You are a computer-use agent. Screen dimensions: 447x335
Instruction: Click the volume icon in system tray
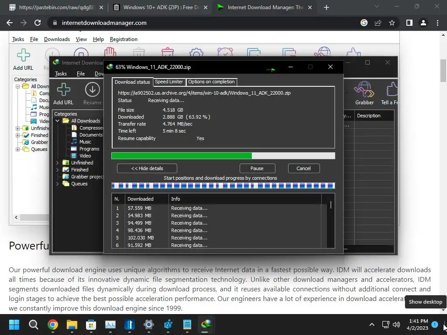coord(396,325)
